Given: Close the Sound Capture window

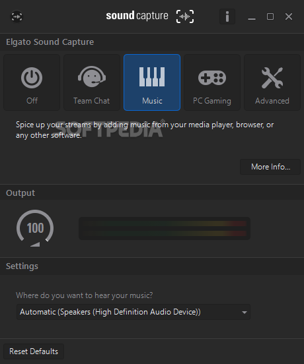Looking at the screenshot, I should 289,16.
